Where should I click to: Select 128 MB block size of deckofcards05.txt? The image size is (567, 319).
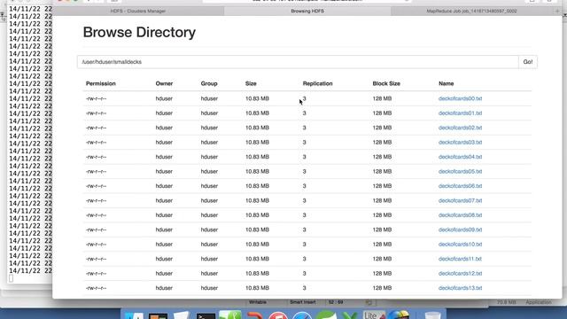(382, 171)
